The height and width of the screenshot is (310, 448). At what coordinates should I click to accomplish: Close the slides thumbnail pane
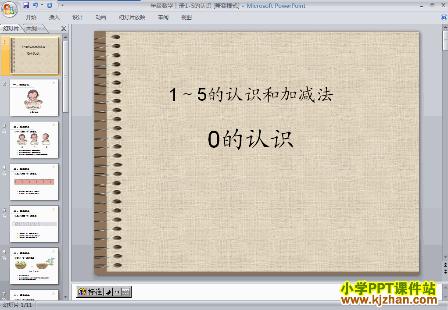pyautogui.click(x=64, y=29)
